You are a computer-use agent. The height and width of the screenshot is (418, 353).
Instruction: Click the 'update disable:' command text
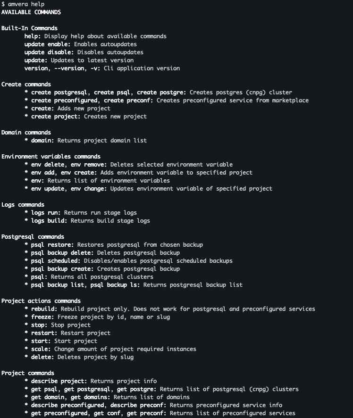pos(49,52)
